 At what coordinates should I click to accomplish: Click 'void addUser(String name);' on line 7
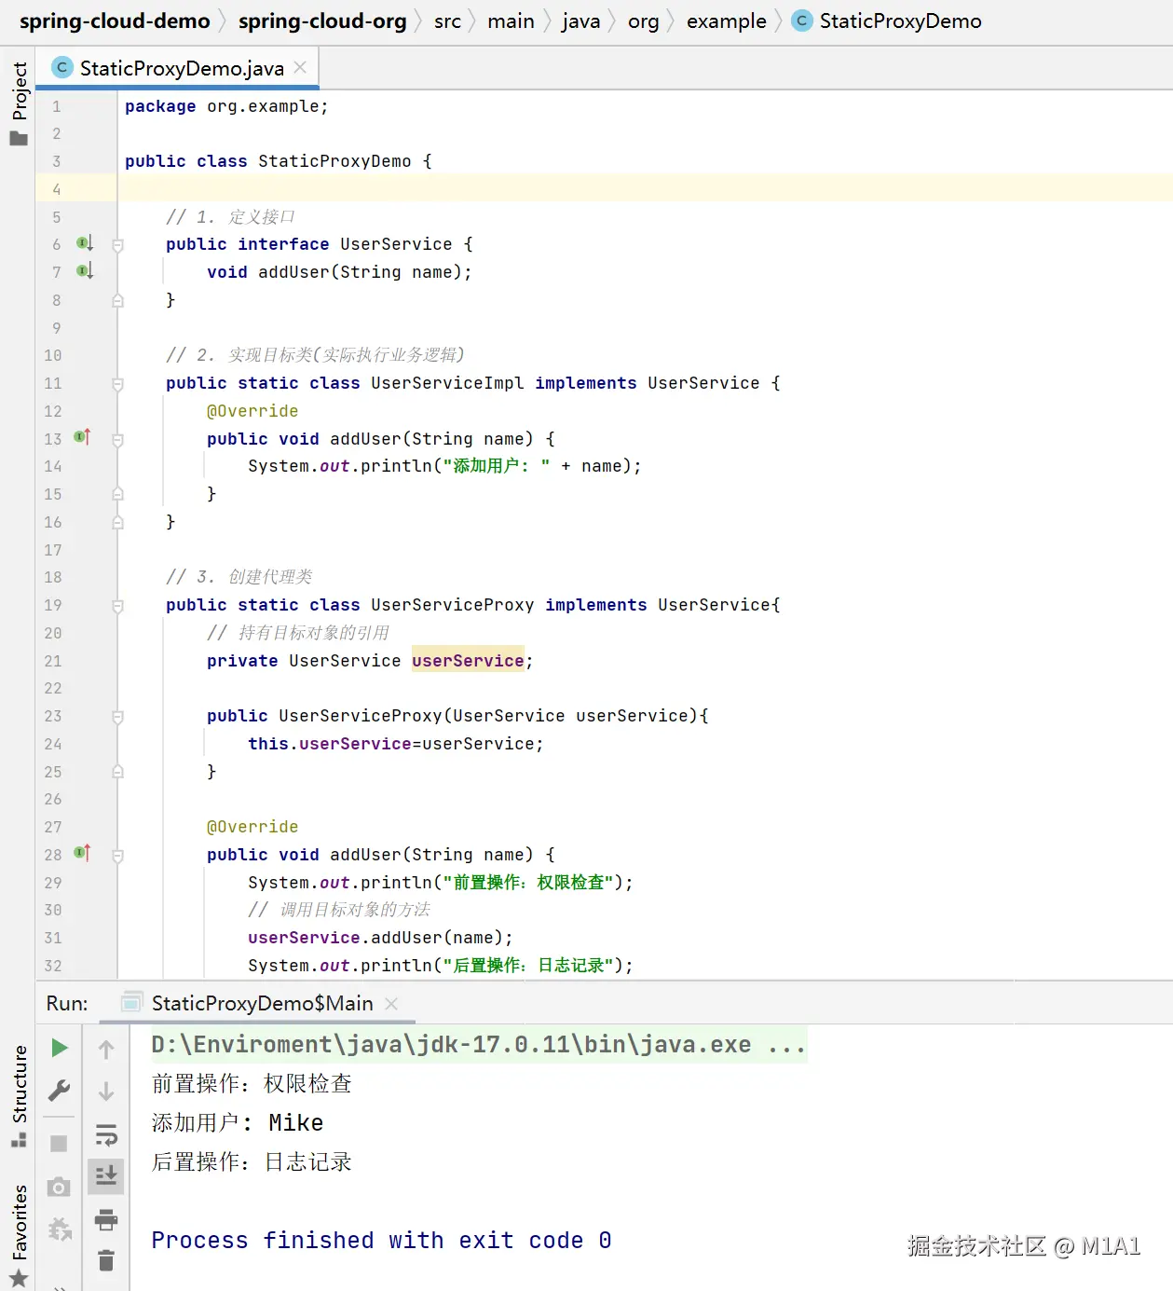tap(339, 272)
